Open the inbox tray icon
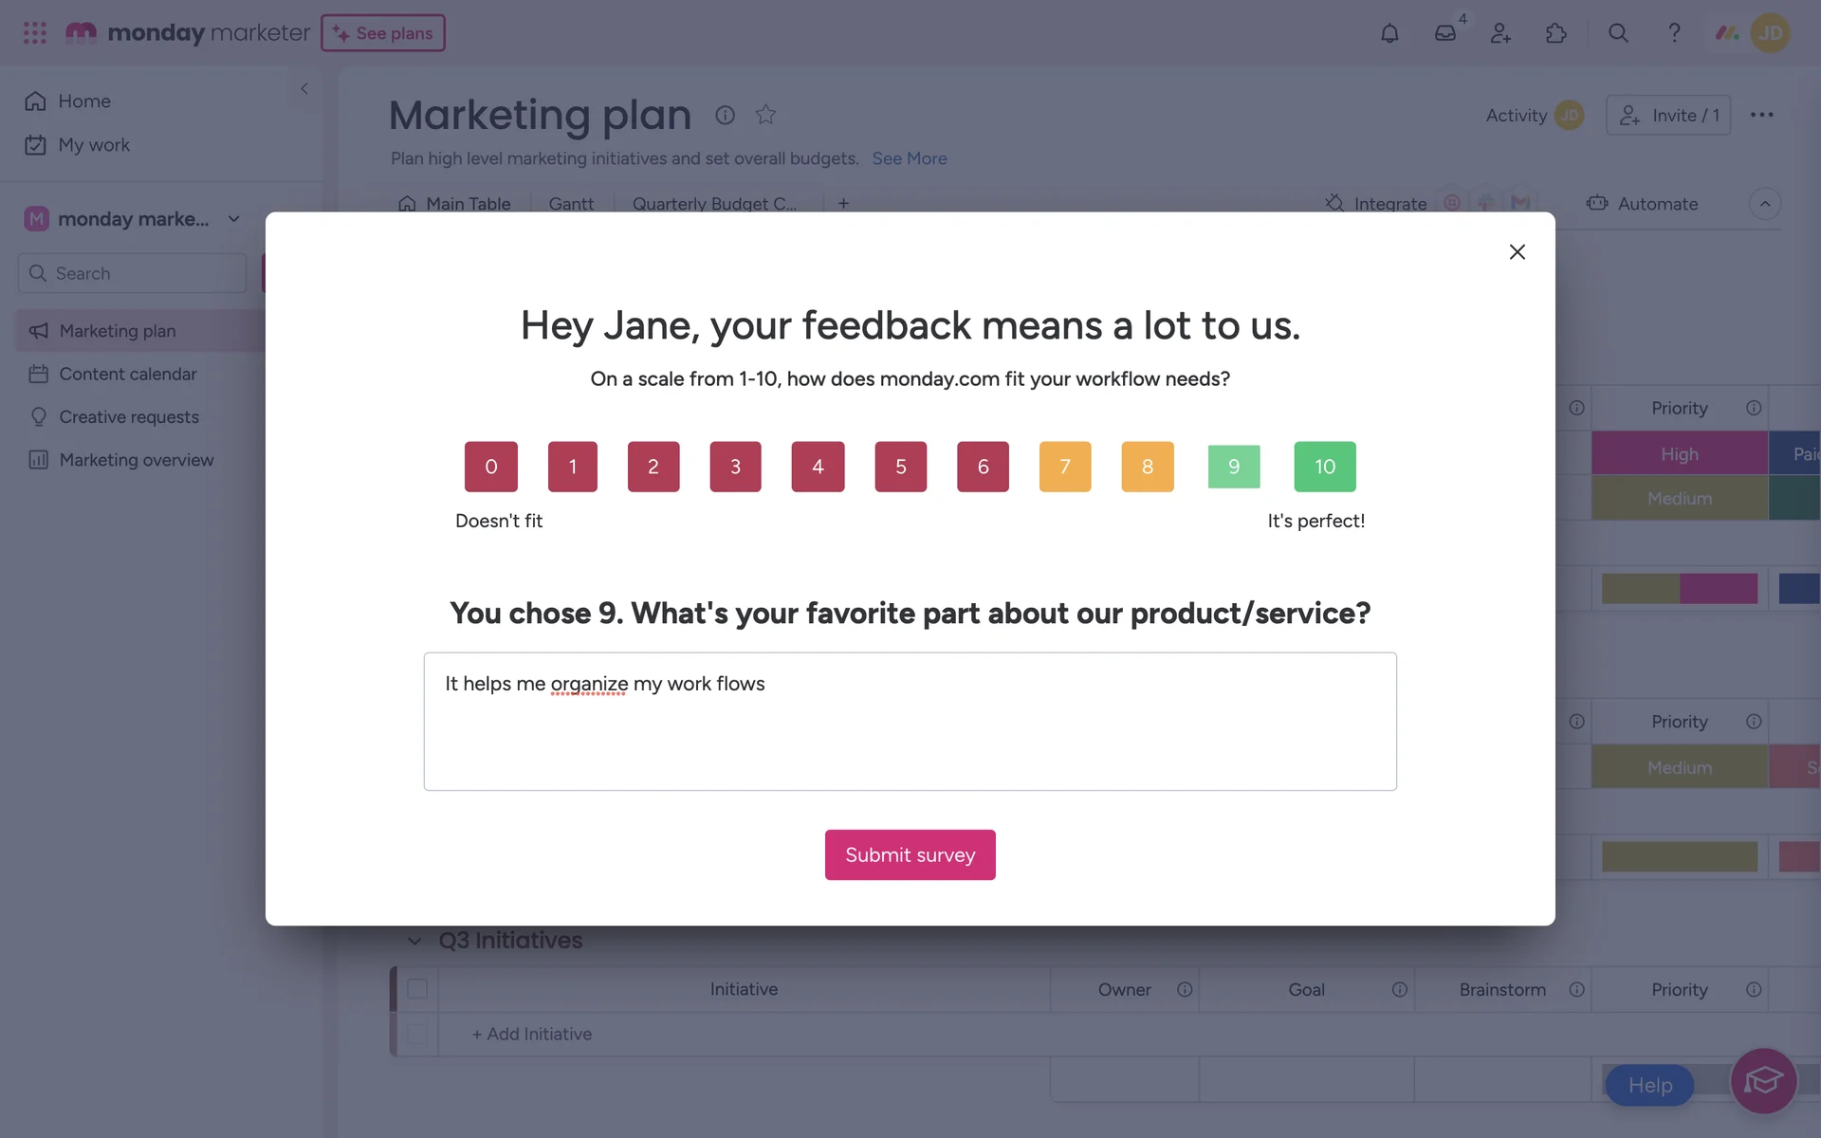1821x1138 pixels. [x=1444, y=33]
